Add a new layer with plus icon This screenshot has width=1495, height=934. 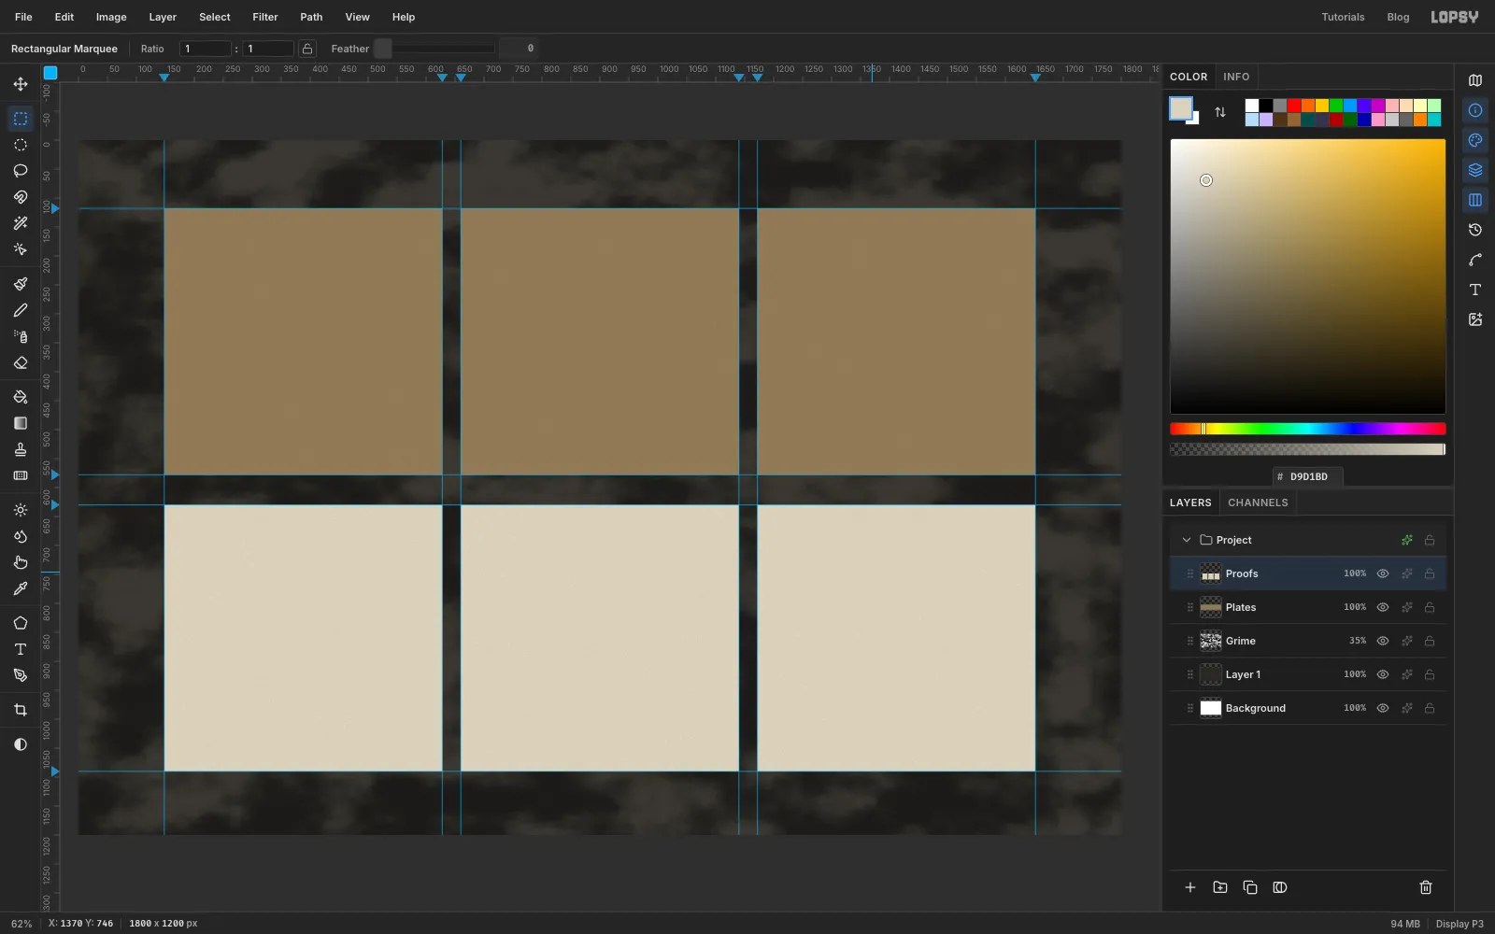click(x=1190, y=887)
